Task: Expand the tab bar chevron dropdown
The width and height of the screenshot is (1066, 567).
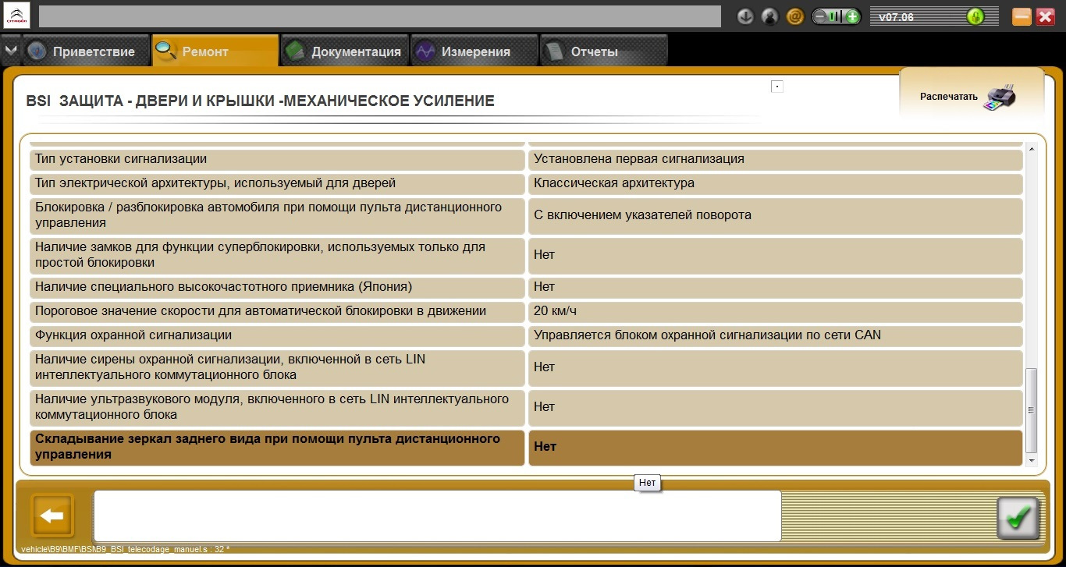Action: (x=11, y=51)
